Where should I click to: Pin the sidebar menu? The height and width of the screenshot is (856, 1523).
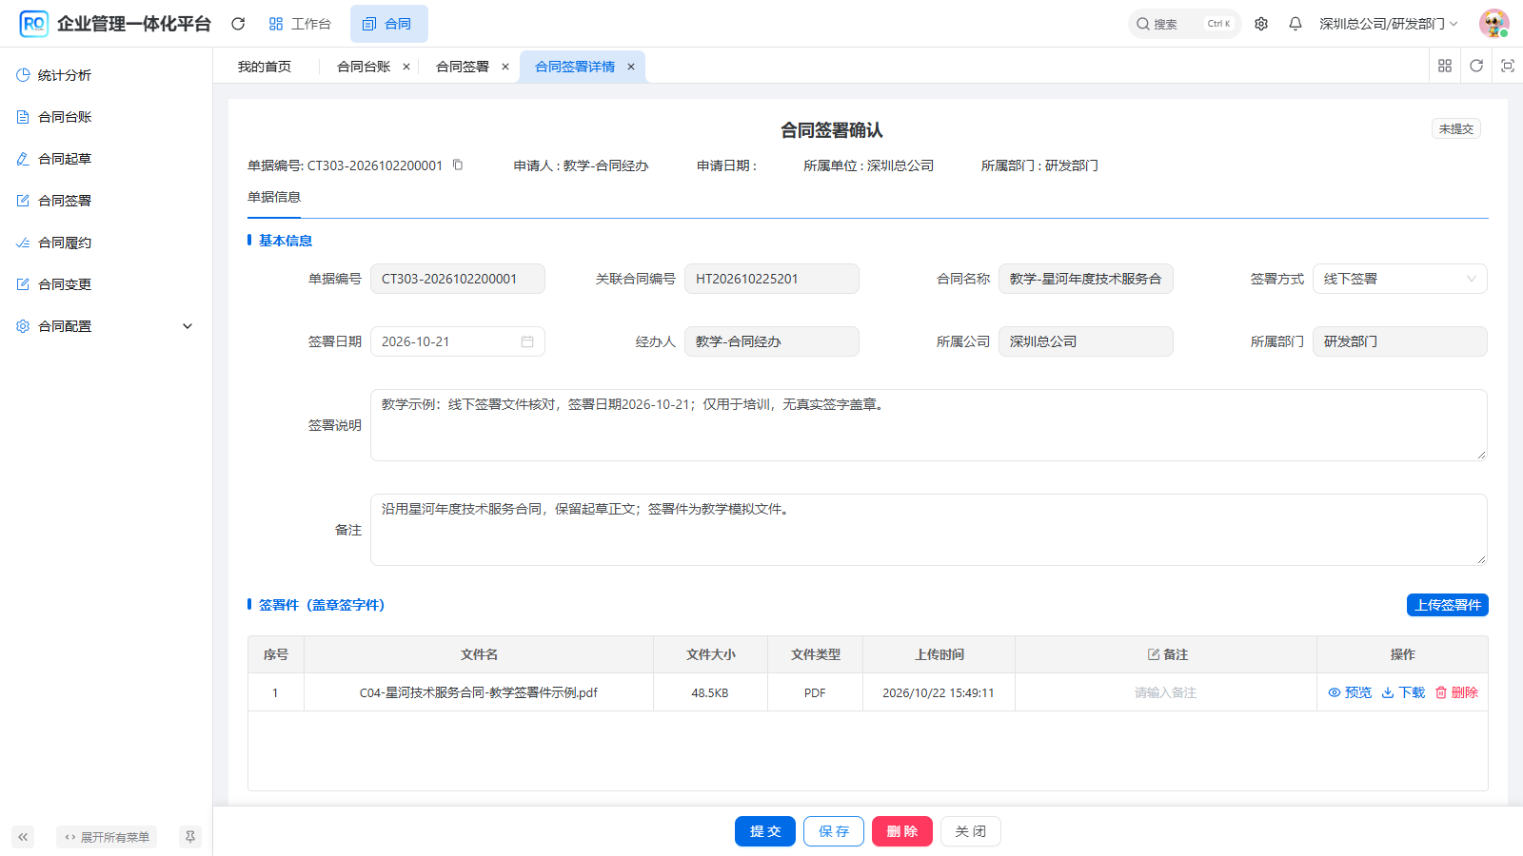[x=190, y=837]
